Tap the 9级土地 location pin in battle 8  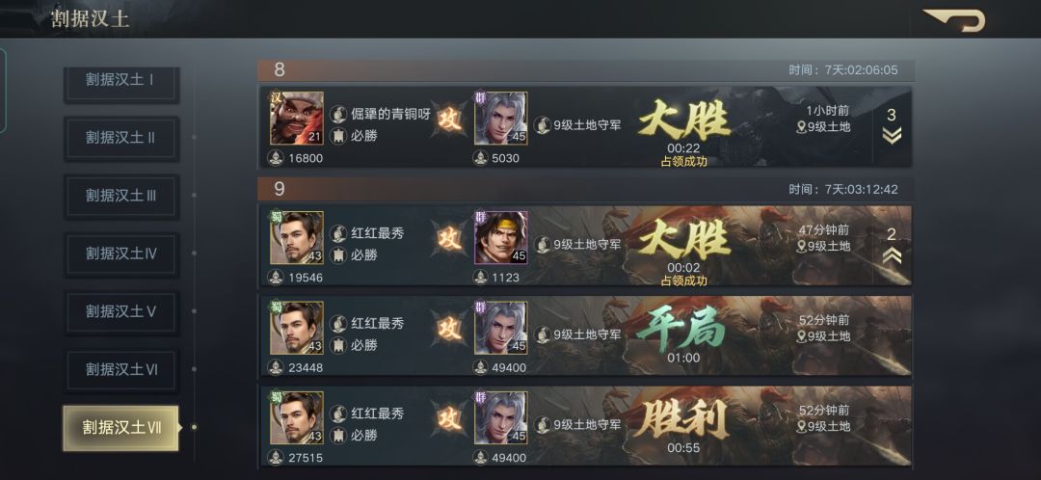pos(801,126)
